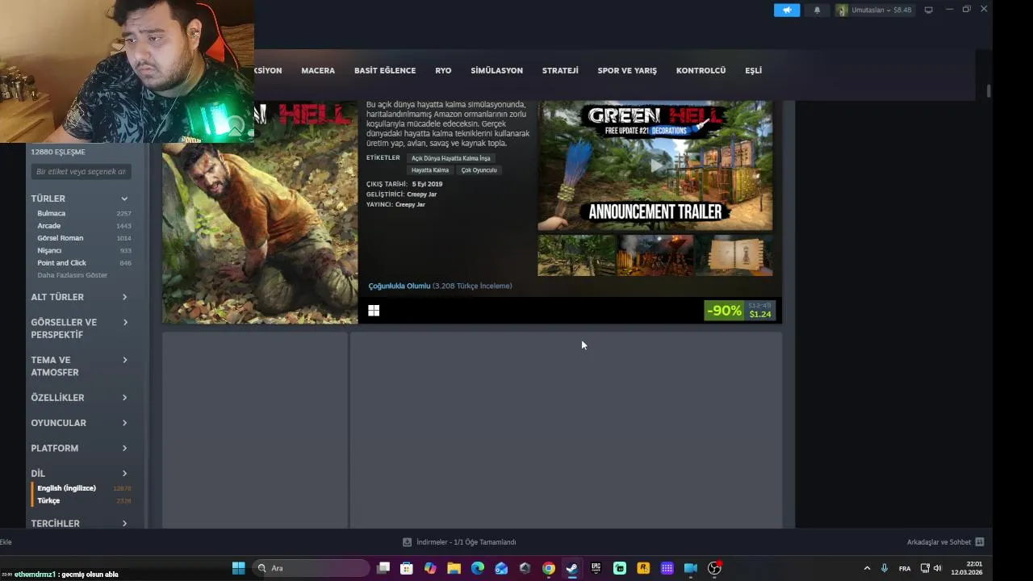1033x581 pixels.
Task: Expand the OYUNCULAR filter section
Action: tap(81, 423)
